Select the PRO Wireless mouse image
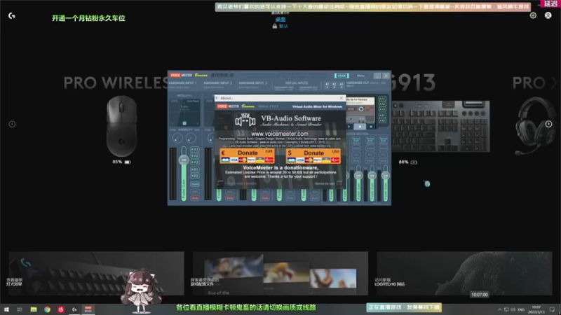Viewport: 561px width, 315px height. point(121,126)
